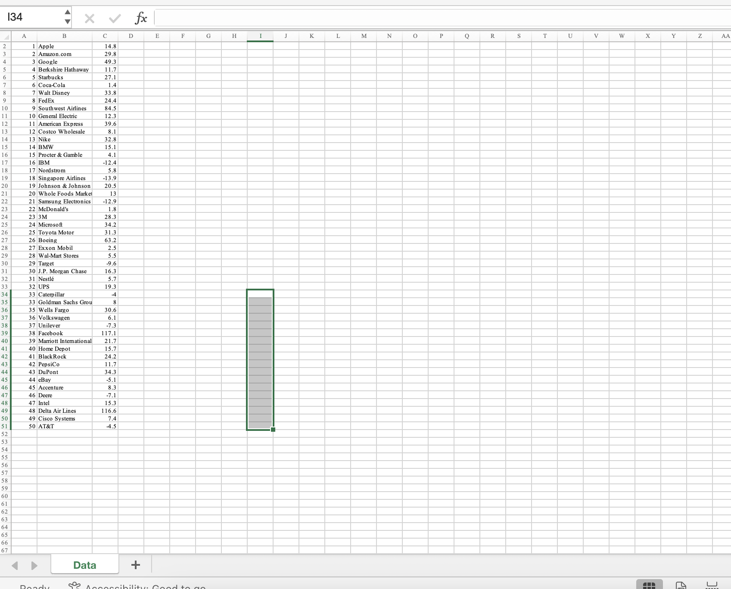This screenshot has width=731, height=589.
Task: Go to the previous sheet arrow
Action: 15,565
